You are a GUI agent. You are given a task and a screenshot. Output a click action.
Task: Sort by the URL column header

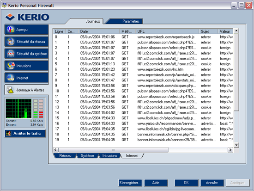click(x=167, y=31)
